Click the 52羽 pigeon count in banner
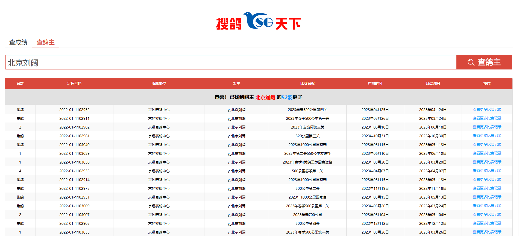519x236 pixels. (x=287, y=98)
